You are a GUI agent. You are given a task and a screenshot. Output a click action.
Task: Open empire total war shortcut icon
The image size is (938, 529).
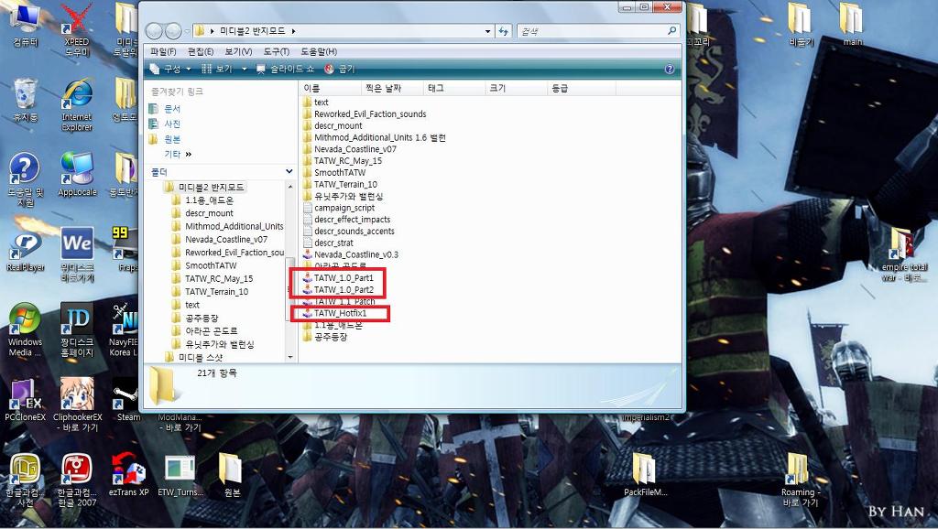tap(903, 254)
